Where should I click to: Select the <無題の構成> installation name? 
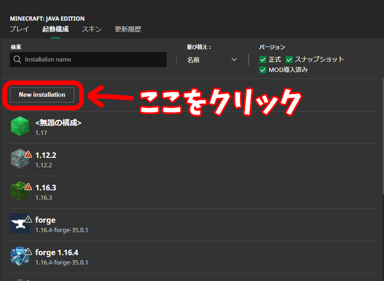pos(58,122)
